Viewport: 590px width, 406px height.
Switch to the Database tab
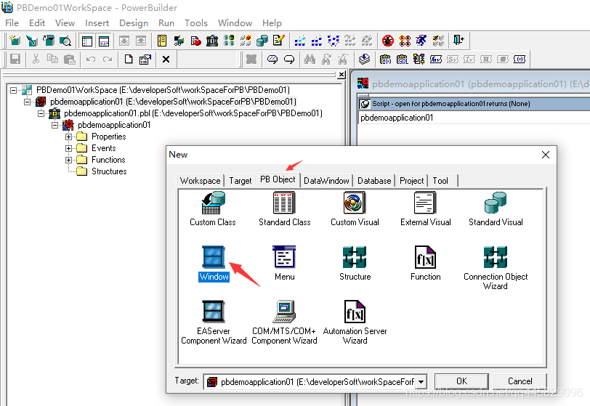[374, 181]
